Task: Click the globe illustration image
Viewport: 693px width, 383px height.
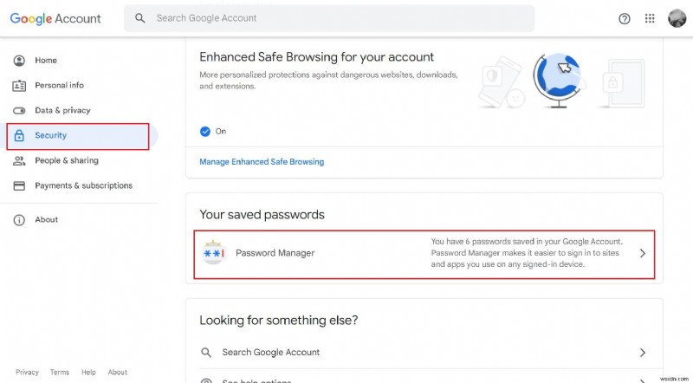Action: [x=558, y=81]
